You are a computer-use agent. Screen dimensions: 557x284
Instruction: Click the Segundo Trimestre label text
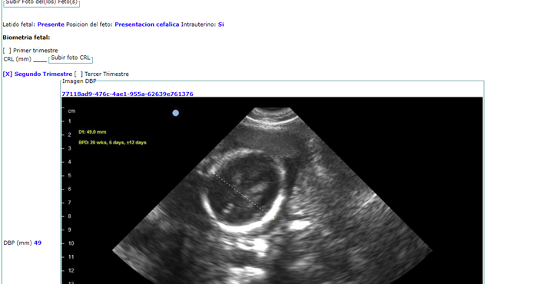[x=43, y=74]
